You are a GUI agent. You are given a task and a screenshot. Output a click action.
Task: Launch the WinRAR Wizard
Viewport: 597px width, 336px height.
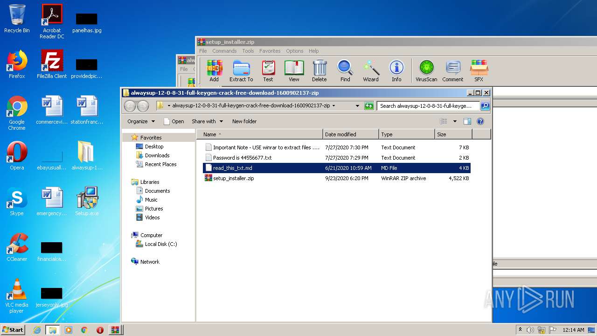(x=371, y=71)
